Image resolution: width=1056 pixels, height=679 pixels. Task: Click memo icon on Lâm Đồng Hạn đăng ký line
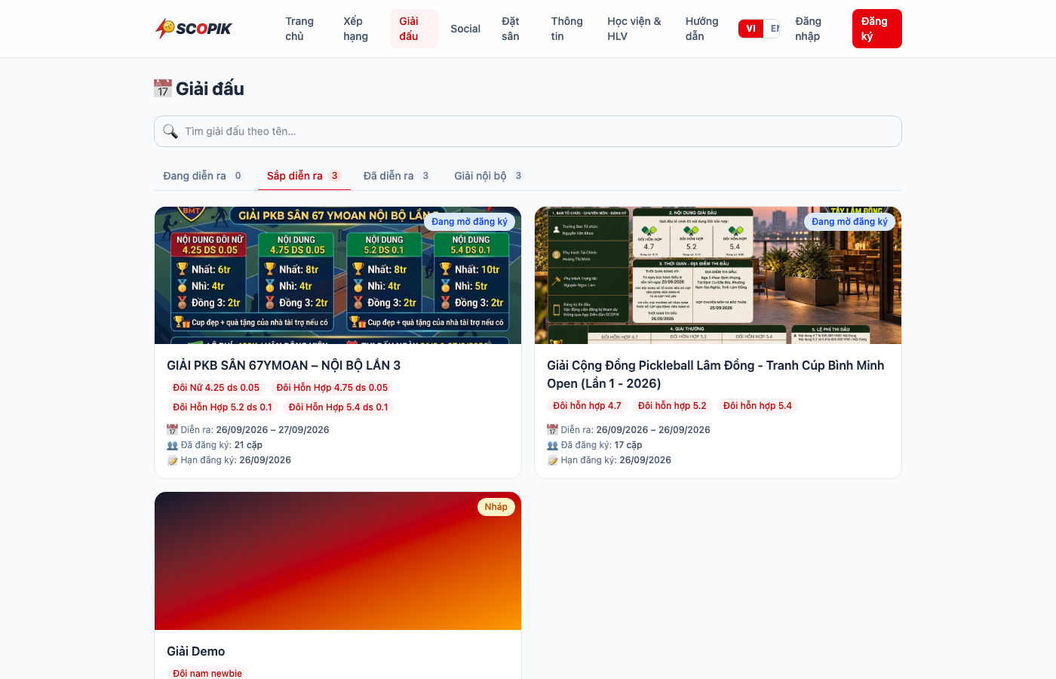[553, 460]
